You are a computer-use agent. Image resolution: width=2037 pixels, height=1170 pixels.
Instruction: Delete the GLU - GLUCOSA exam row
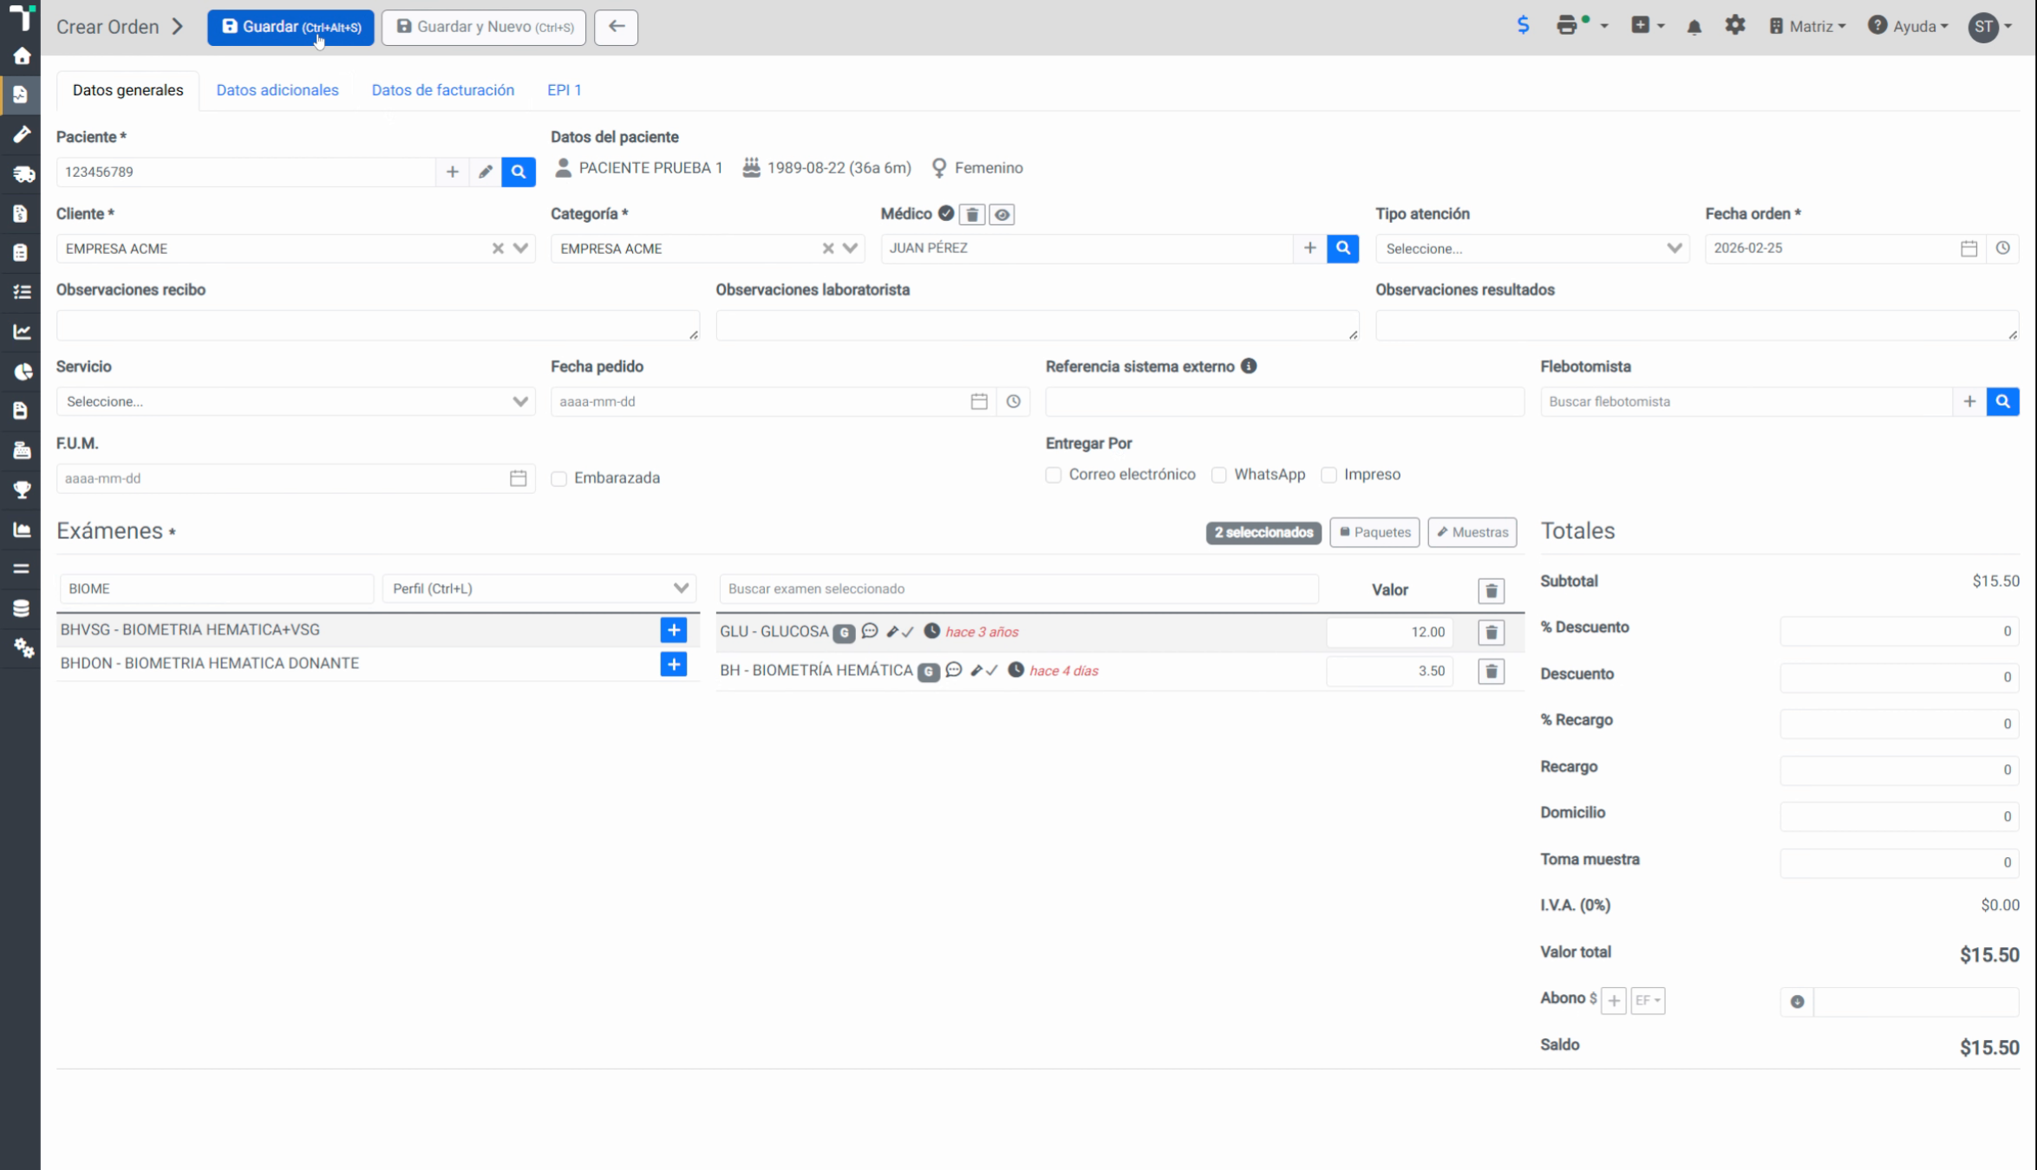click(1491, 633)
